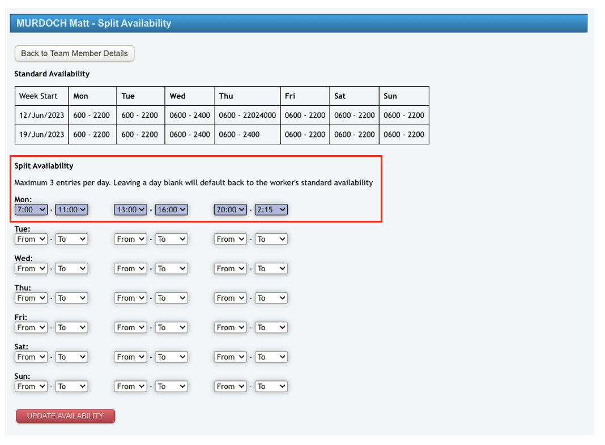Open Sunday first To dropdown
Viewport: 605px width, 445px height.
click(71, 387)
